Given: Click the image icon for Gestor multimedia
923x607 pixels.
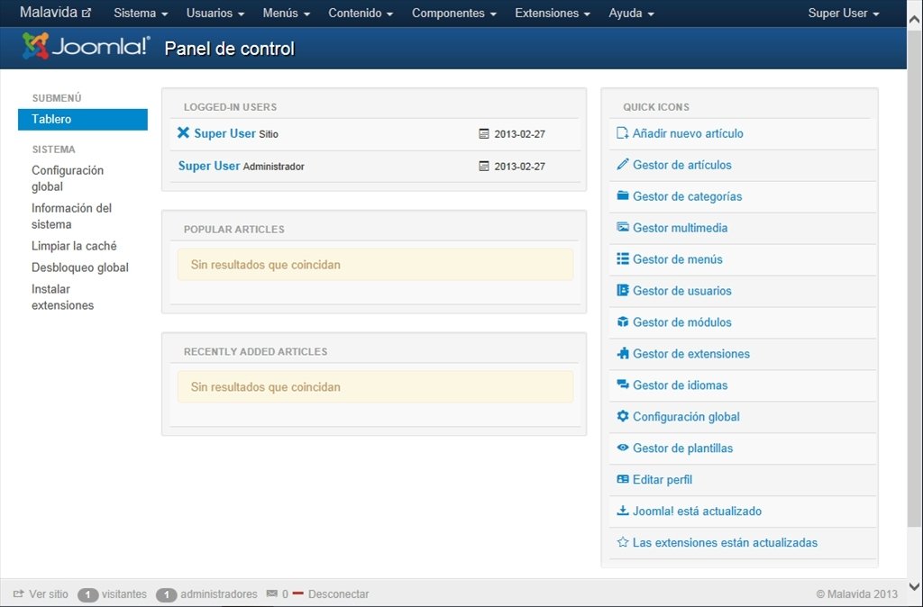Looking at the screenshot, I should pyautogui.click(x=622, y=227).
